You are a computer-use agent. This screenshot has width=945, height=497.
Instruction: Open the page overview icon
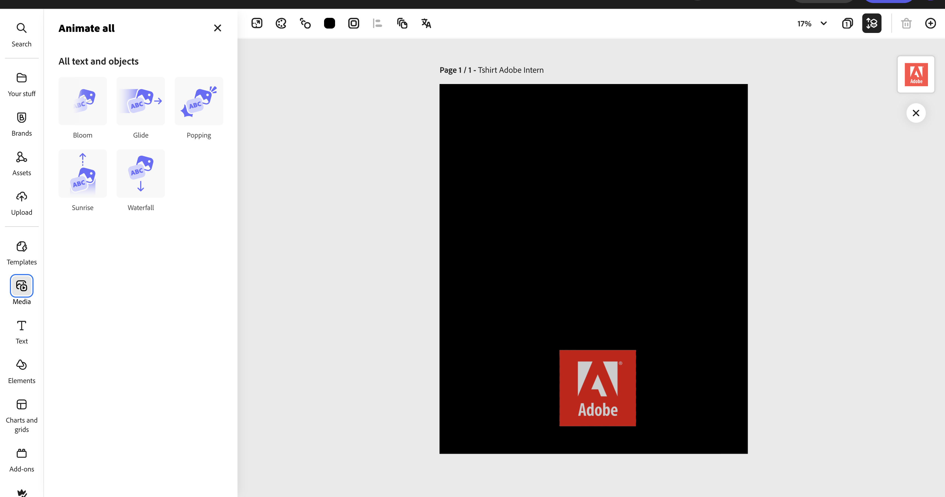848,23
